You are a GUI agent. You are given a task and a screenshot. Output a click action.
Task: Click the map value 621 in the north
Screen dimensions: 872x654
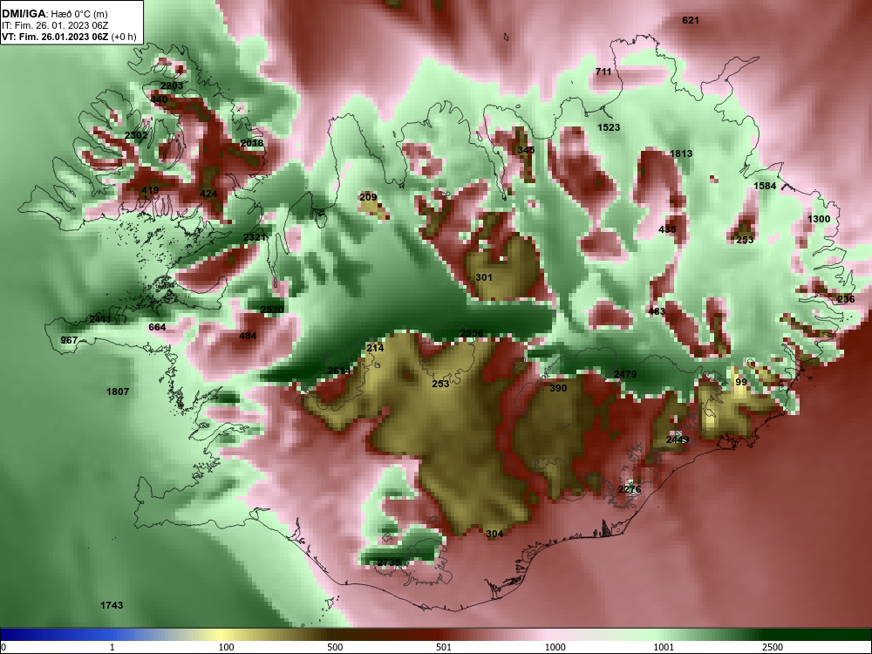coord(690,20)
